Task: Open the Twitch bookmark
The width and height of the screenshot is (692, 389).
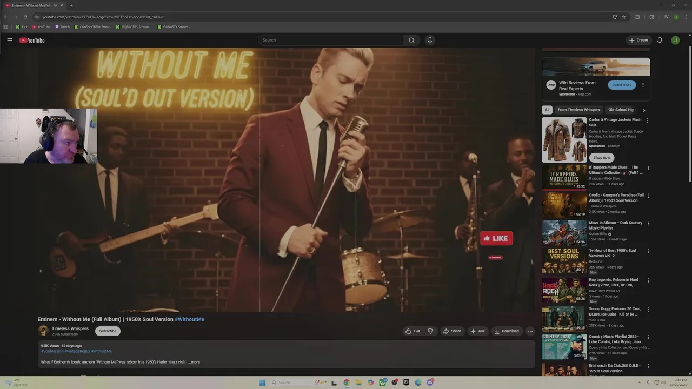Action: (x=62, y=26)
